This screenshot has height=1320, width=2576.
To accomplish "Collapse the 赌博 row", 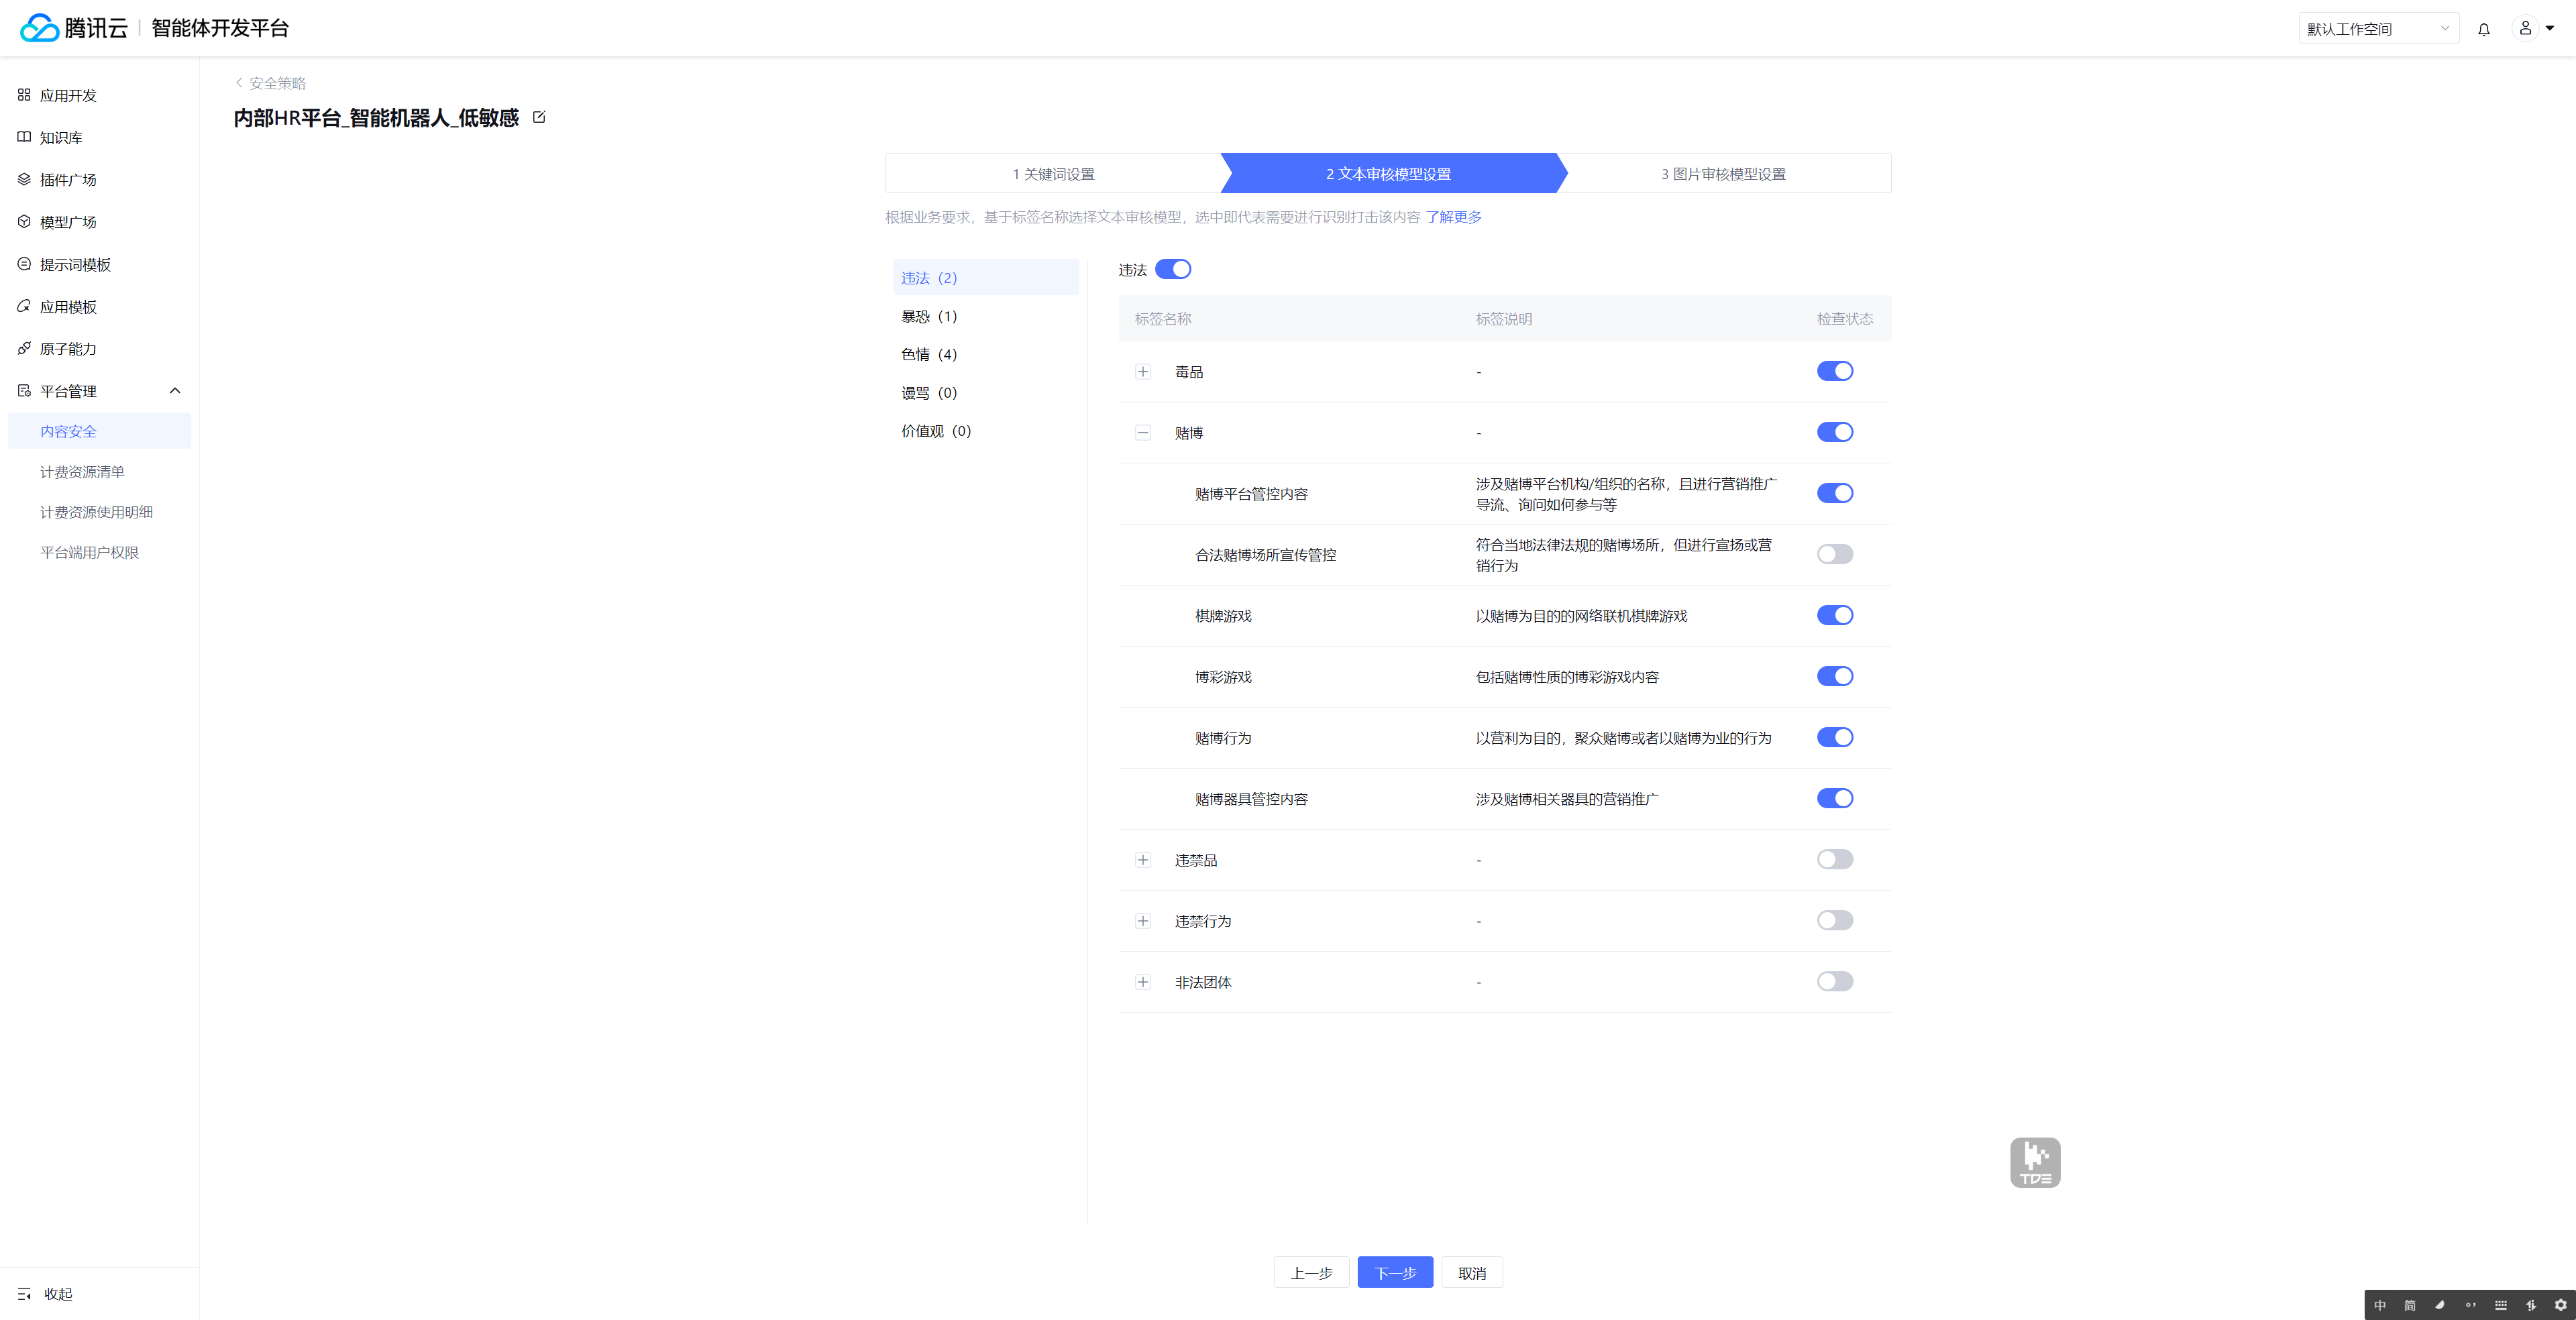I will (x=1143, y=433).
